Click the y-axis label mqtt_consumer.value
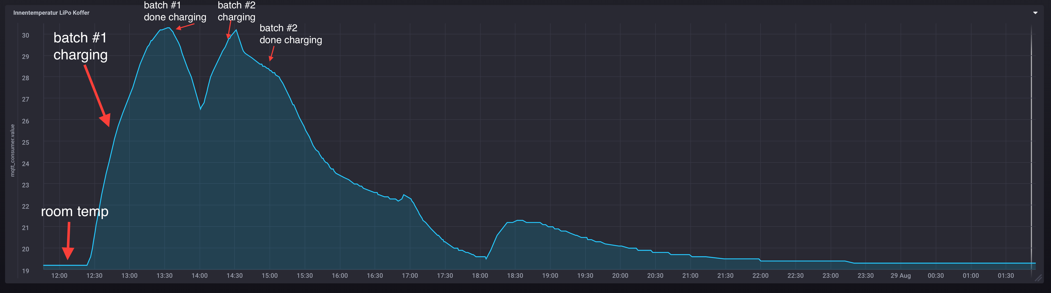The image size is (1051, 293). [12, 150]
